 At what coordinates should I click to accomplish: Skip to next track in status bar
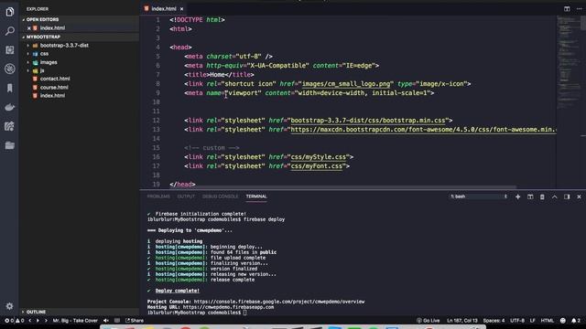pyautogui.click(x=46, y=321)
